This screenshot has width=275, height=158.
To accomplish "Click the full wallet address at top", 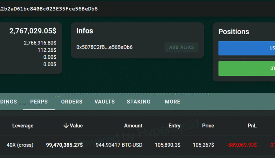I will point(49,8).
